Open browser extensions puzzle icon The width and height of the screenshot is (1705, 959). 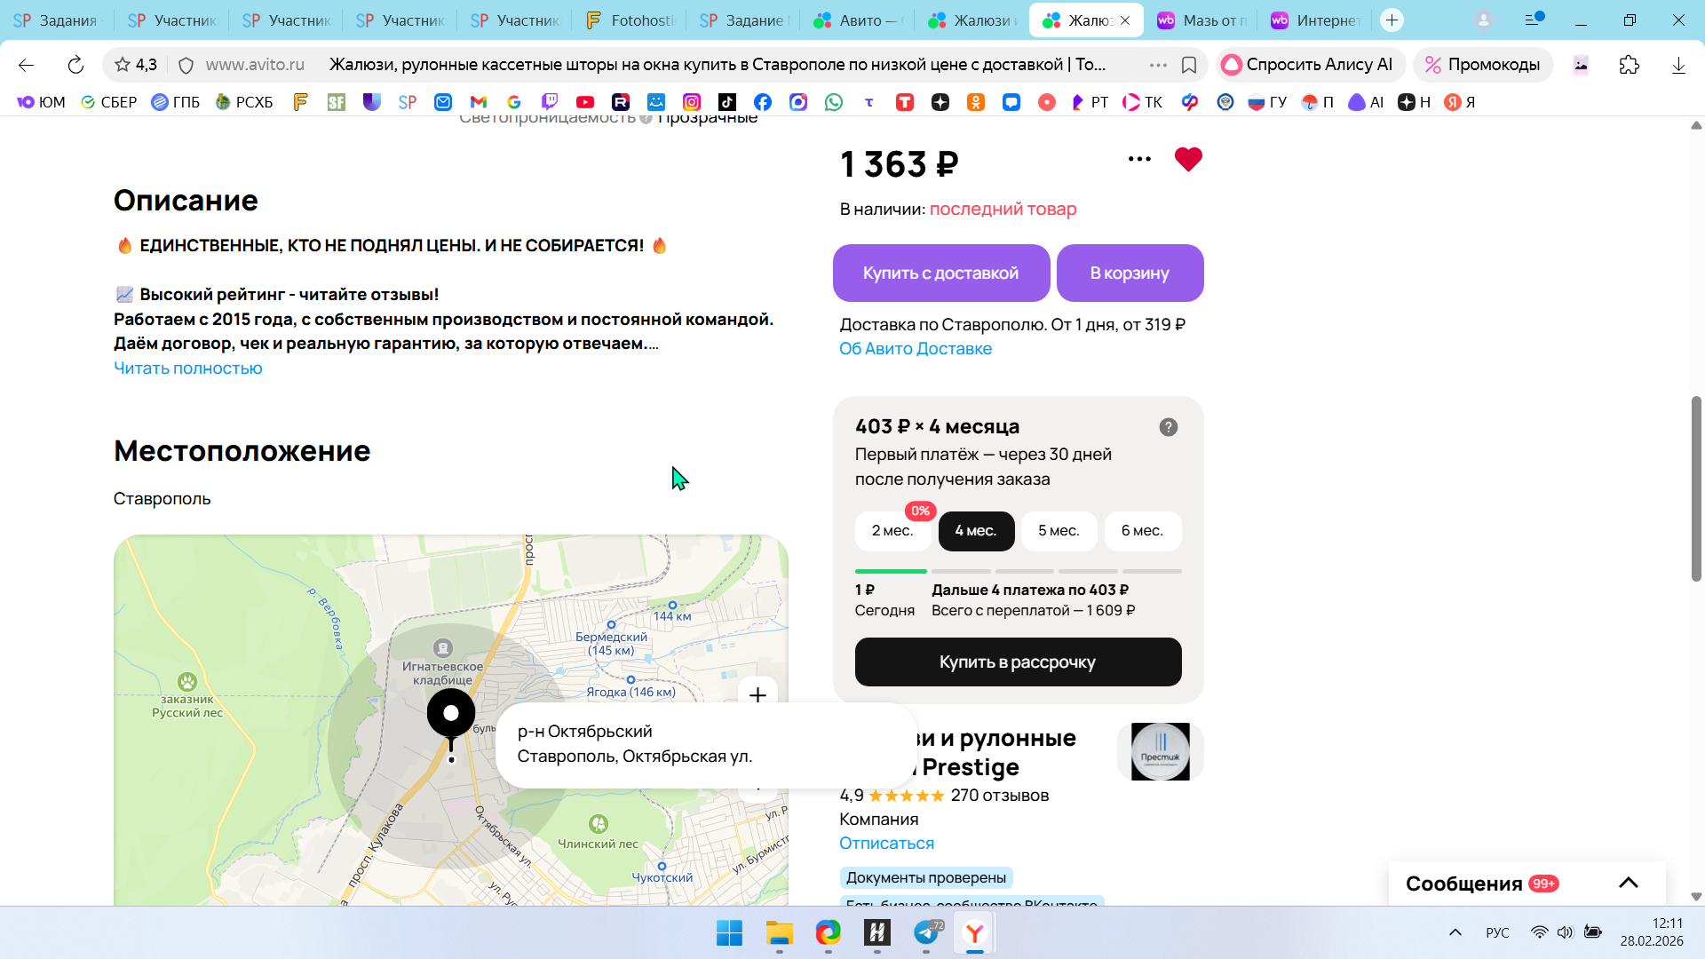1629,65
